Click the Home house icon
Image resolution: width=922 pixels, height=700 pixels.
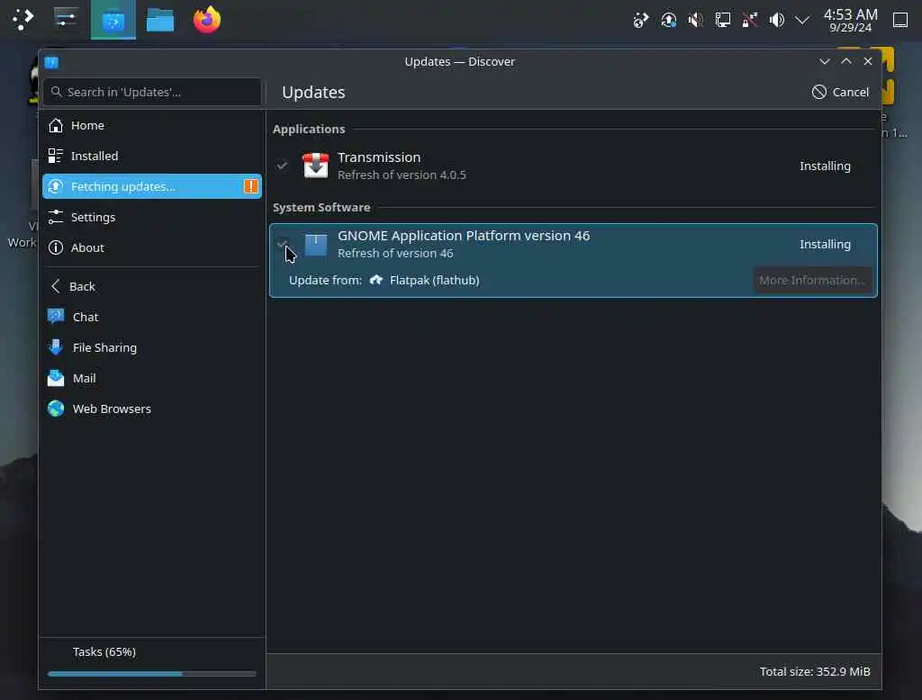point(56,125)
